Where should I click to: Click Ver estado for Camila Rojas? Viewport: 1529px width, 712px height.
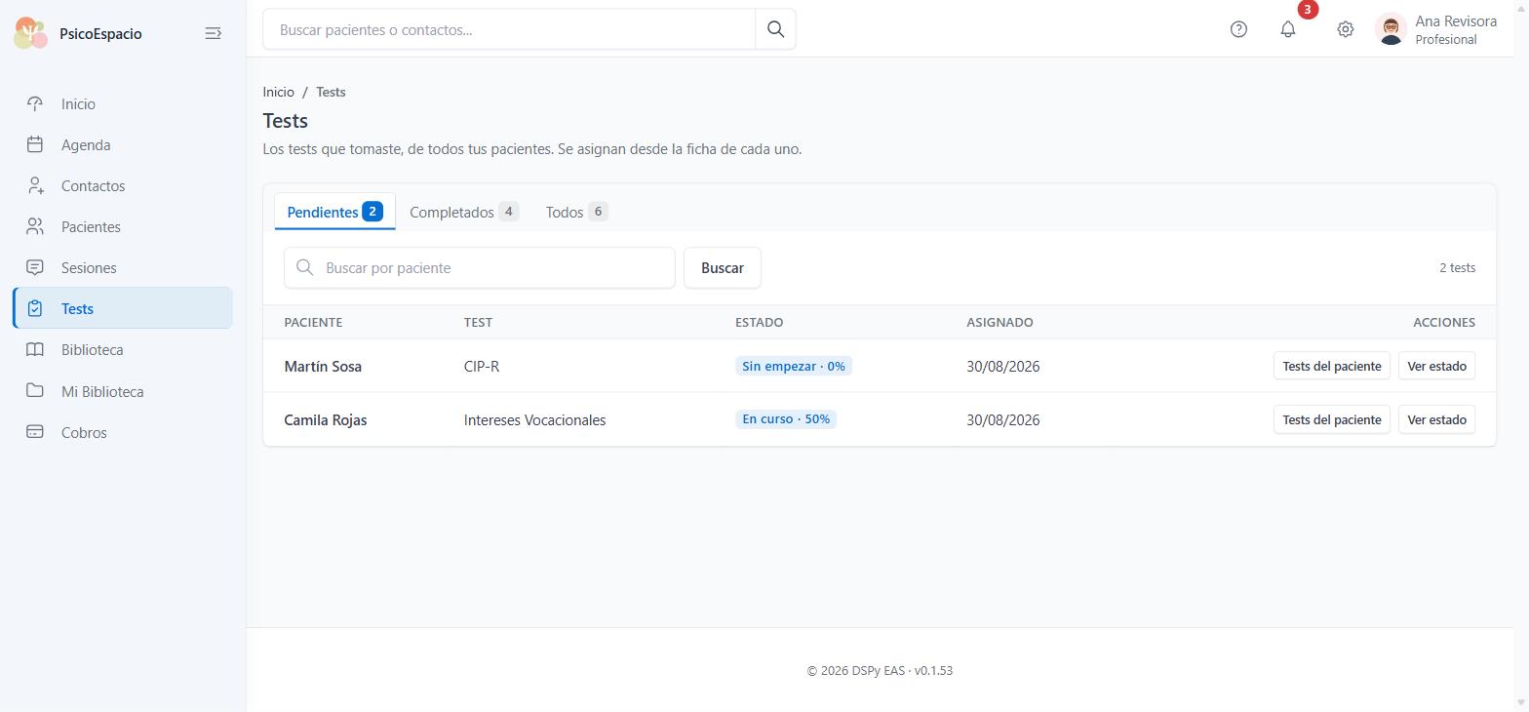(x=1436, y=419)
